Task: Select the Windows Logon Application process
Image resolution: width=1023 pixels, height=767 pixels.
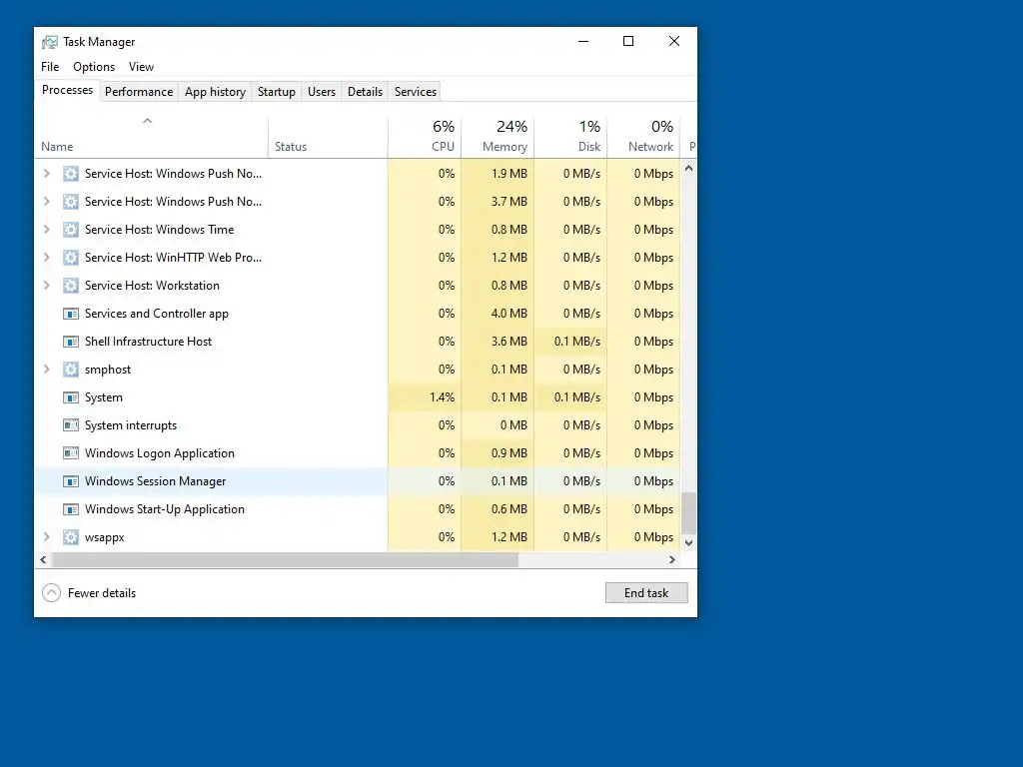Action: [x=358, y=453]
